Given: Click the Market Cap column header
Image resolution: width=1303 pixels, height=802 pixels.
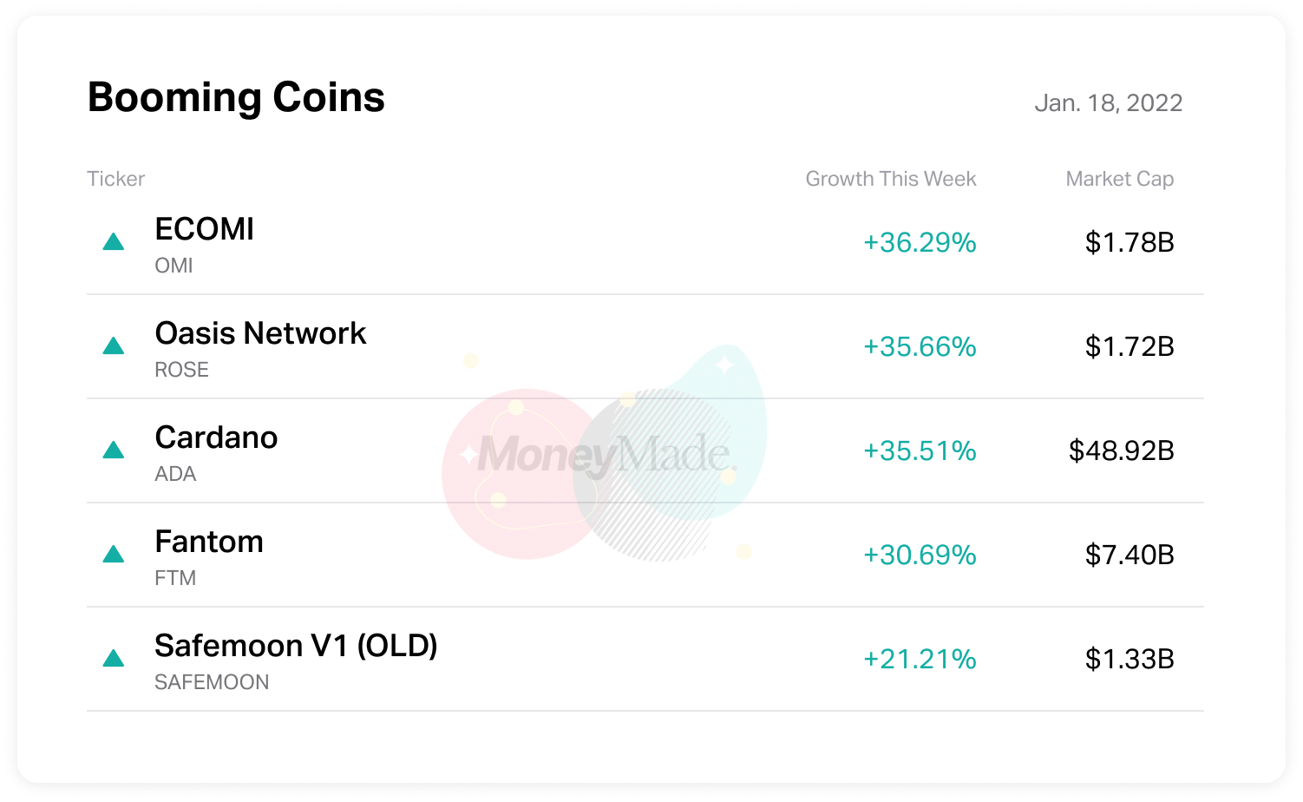Looking at the screenshot, I should point(1119,179).
